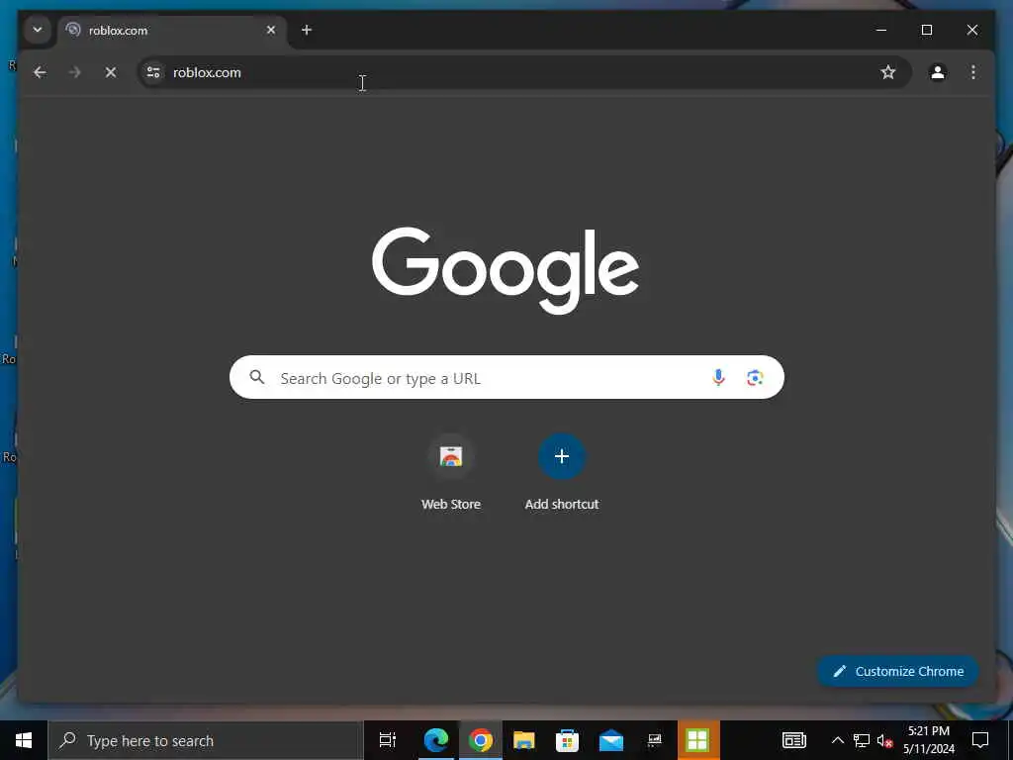Click the roblox.com address bar
Image resolution: width=1013 pixels, height=760 pixels.
tap(524, 72)
